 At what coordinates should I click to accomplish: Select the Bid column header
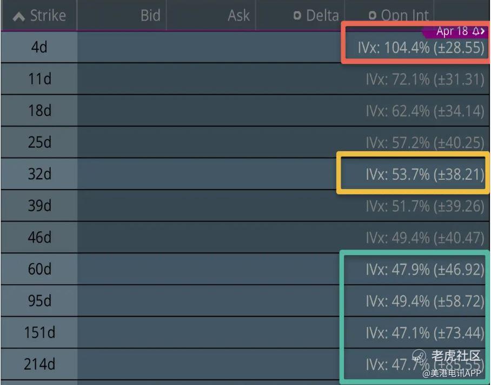[150, 15]
